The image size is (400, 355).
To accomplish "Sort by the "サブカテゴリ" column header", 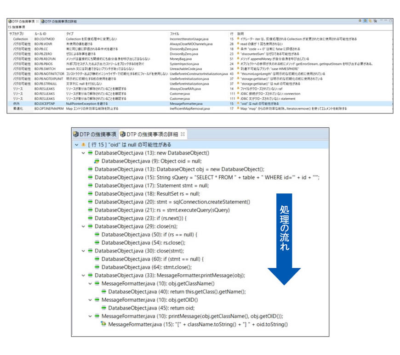I will [x=17, y=34].
